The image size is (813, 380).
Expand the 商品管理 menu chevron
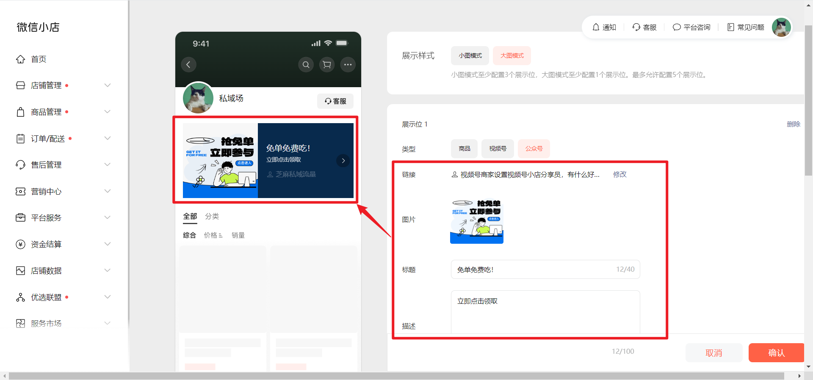(108, 112)
